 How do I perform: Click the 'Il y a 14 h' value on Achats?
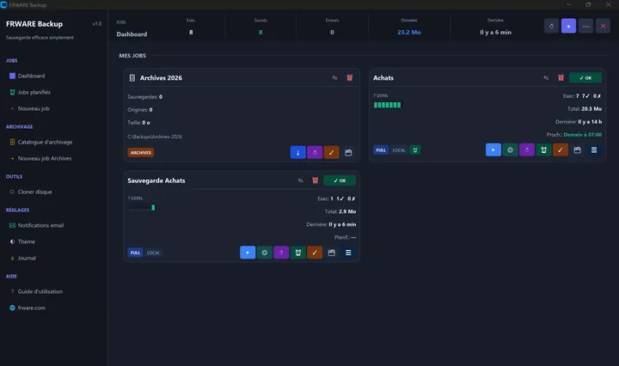(590, 122)
